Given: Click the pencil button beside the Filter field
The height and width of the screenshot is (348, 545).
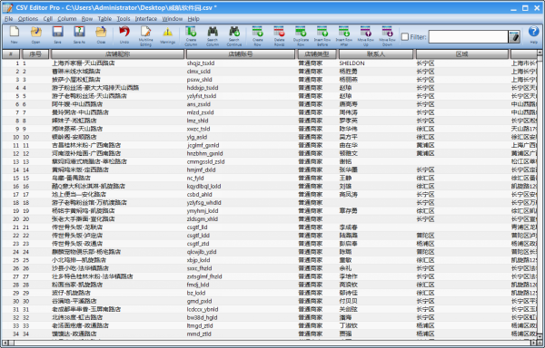Looking at the screenshot, I should tap(514, 37).
